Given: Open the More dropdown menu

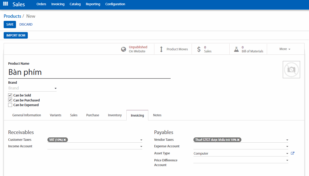Looking at the screenshot, I should (x=285, y=49).
